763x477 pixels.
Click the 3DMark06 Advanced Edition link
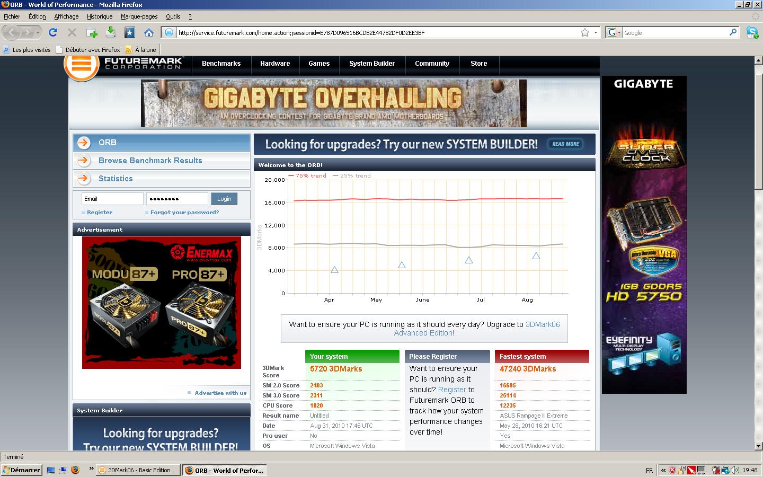pos(477,329)
